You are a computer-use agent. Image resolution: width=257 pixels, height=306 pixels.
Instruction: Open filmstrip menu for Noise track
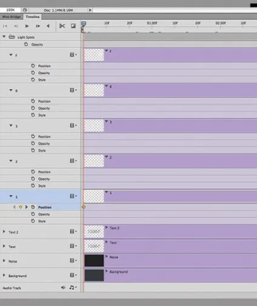(x=73, y=260)
